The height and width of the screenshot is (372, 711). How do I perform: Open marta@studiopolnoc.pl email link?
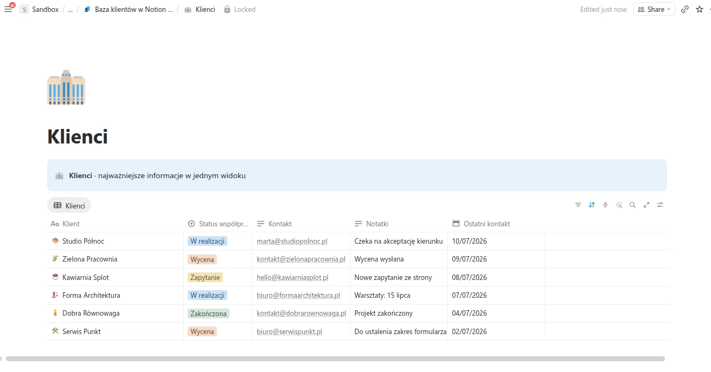(292, 241)
